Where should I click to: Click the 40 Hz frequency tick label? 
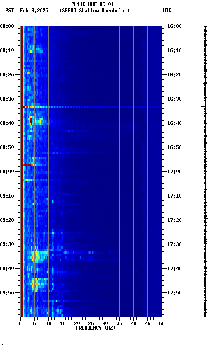click(x=133, y=324)
